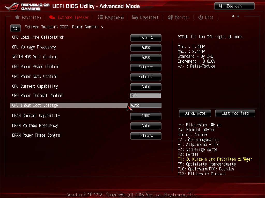The height and width of the screenshot is (198, 265).
Task: Go to the Erweitert tab
Action: (145, 17)
